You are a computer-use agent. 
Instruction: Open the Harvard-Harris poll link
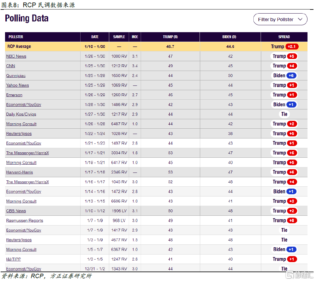click(20, 172)
